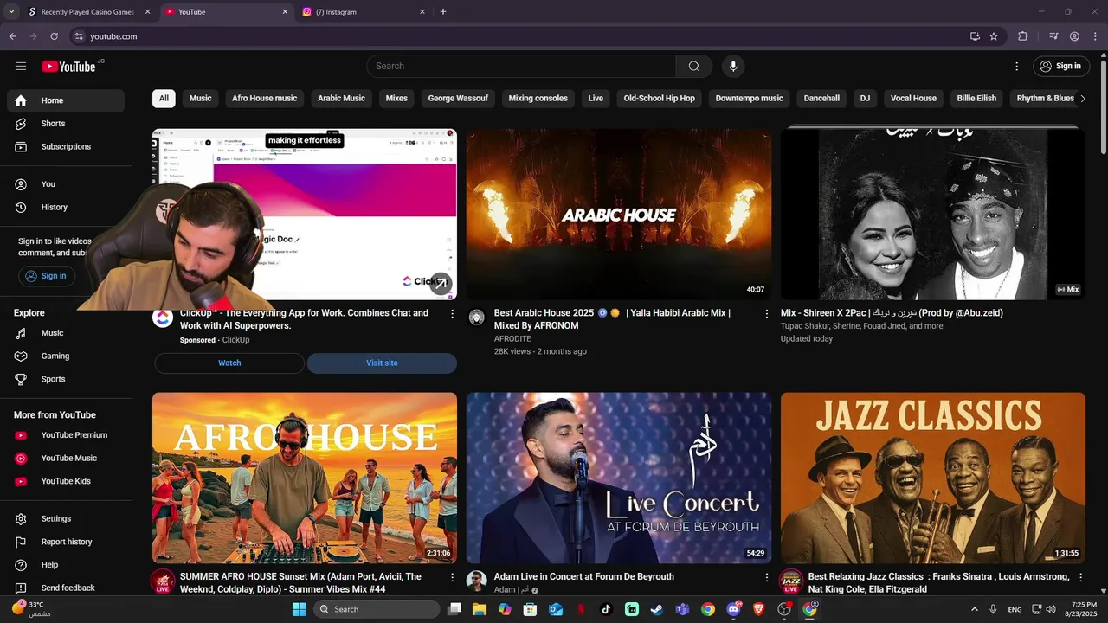
Task: Start voice search with the microphone
Action: pos(733,66)
